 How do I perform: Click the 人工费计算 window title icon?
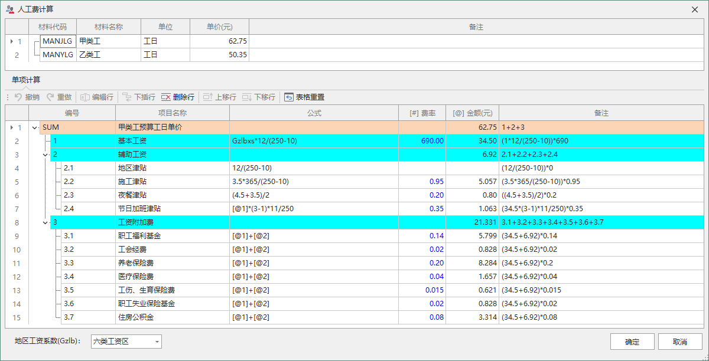pyautogui.click(x=10, y=9)
